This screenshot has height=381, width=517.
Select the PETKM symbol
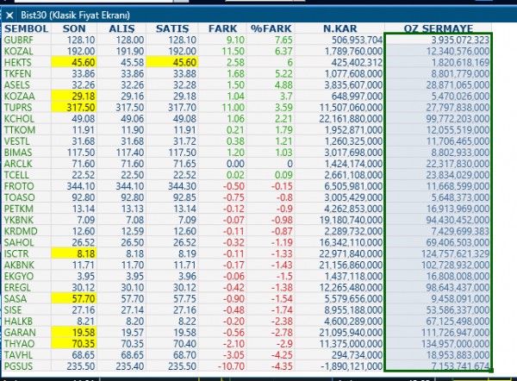(18, 209)
